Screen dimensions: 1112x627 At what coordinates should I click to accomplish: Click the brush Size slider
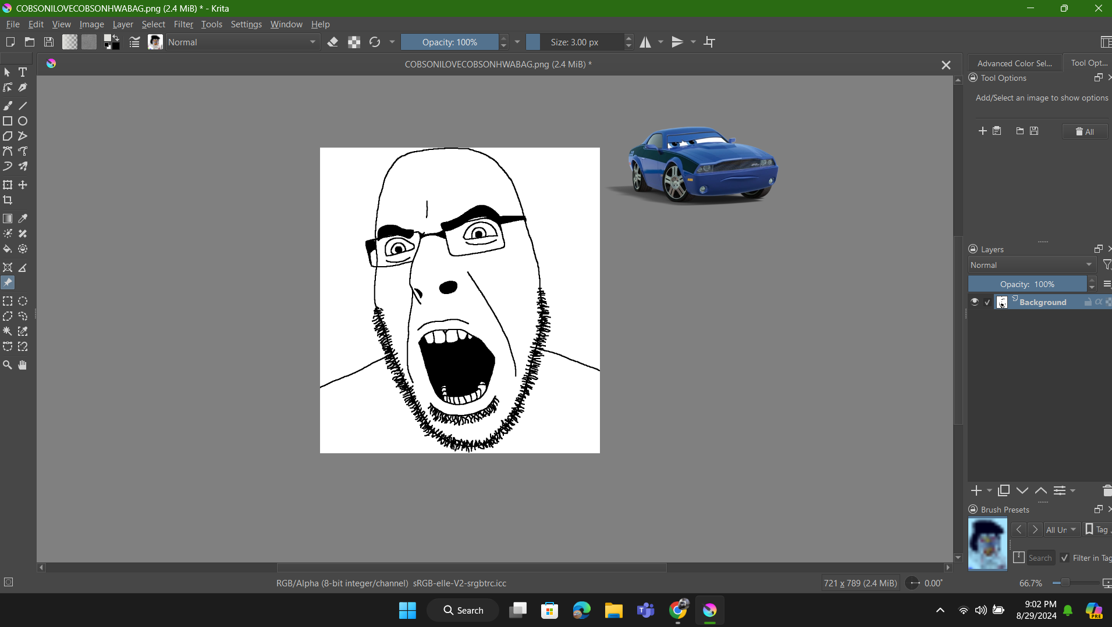point(575,42)
